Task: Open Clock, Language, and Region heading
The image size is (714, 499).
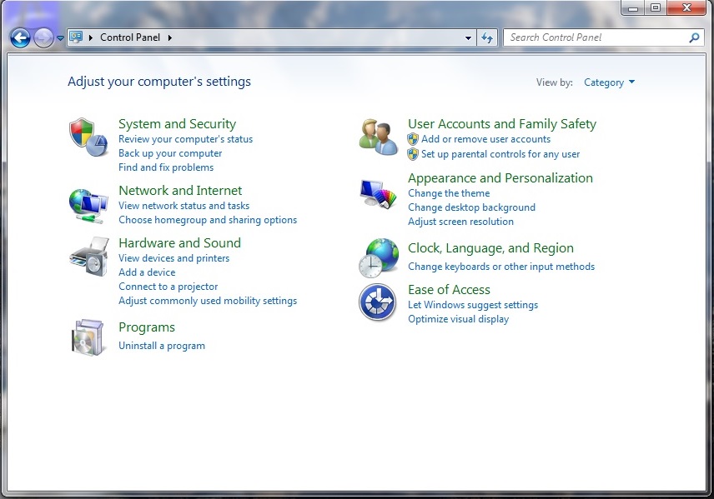Action: 490,248
